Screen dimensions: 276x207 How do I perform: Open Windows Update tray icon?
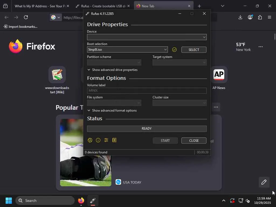pyautogui.click(x=232, y=201)
